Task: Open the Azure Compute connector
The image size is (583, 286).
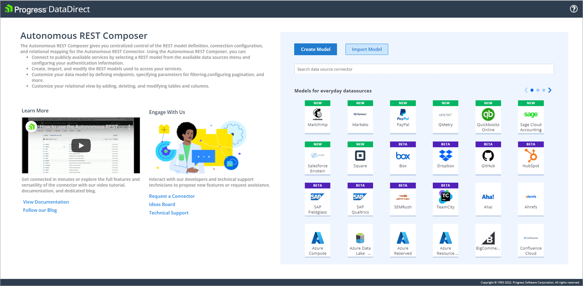Action: tap(317, 241)
